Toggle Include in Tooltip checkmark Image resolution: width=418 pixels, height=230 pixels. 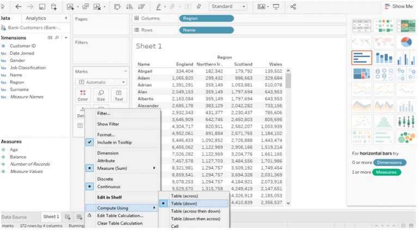click(90, 142)
